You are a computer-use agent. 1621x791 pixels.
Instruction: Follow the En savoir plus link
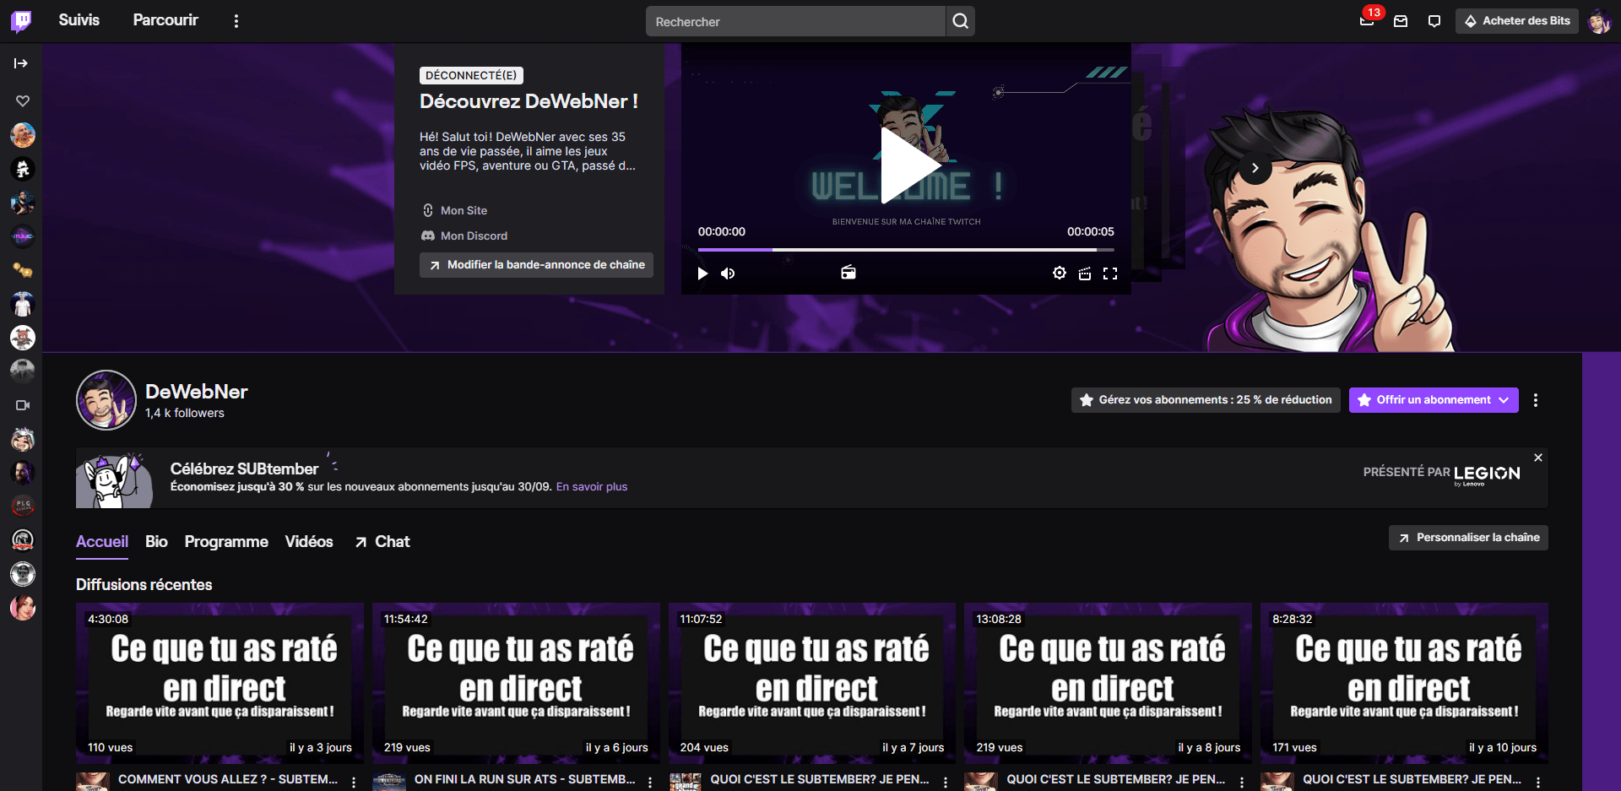click(591, 487)
